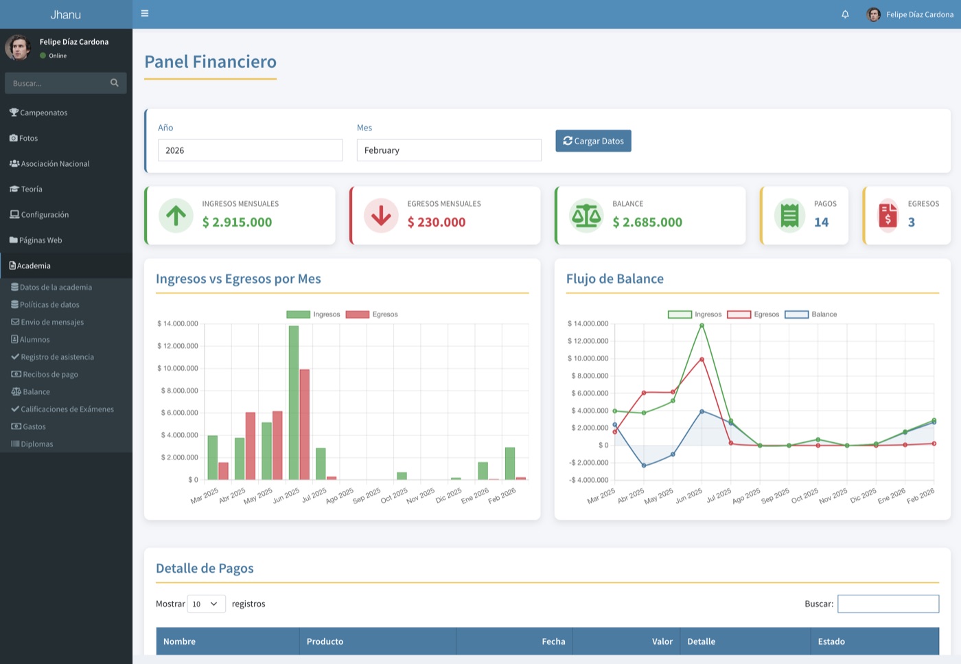Click the green up-arrow income icon
The height and width of the screenshot is (664, 961).
click(176, 216)
